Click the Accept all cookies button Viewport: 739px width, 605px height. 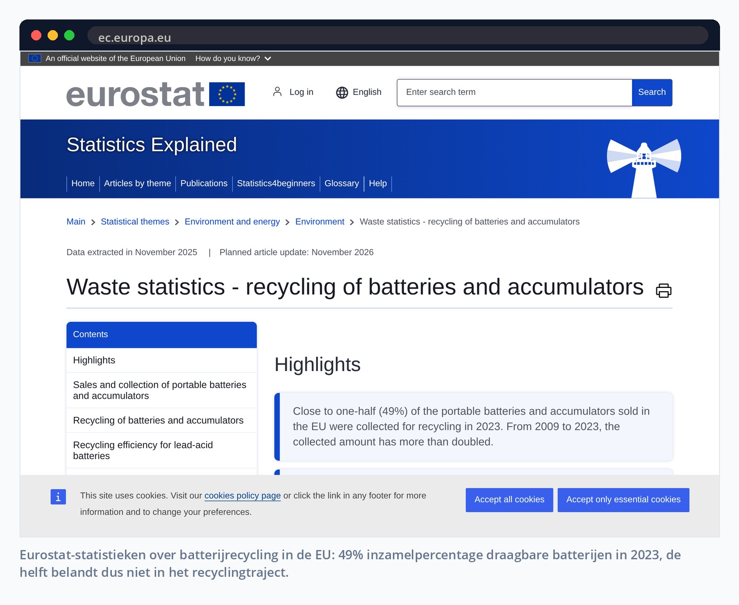click(510, 500)
